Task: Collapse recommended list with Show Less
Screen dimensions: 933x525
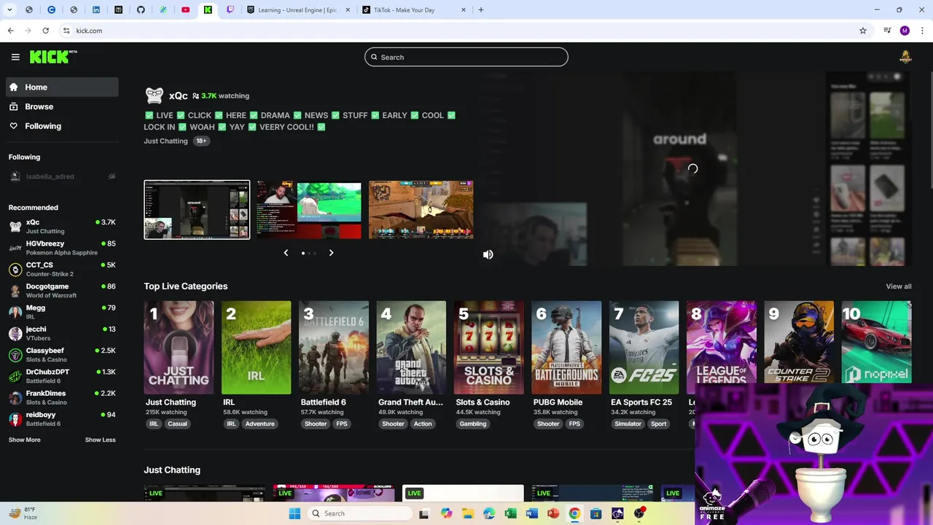Action: tap(100, 440)
